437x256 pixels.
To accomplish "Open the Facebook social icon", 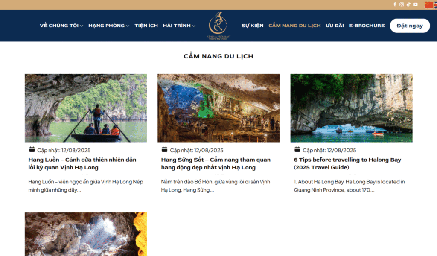I will (x=395, y=4).
